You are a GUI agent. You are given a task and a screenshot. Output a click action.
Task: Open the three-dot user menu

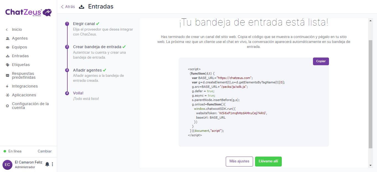tap(52, 164)
